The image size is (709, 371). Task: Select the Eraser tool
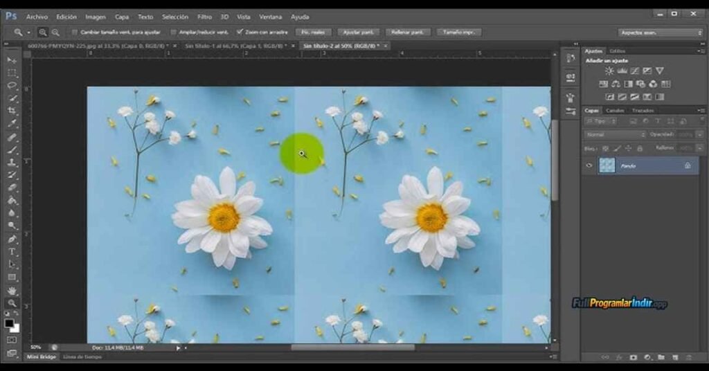coord(12,188)
